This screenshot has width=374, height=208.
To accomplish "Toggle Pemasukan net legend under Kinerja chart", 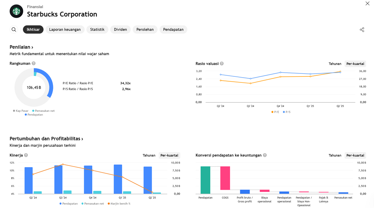I will tap(93, 204).
